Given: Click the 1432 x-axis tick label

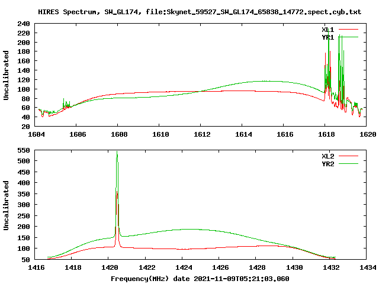Looking at the screenshot, I should [331, 267].
